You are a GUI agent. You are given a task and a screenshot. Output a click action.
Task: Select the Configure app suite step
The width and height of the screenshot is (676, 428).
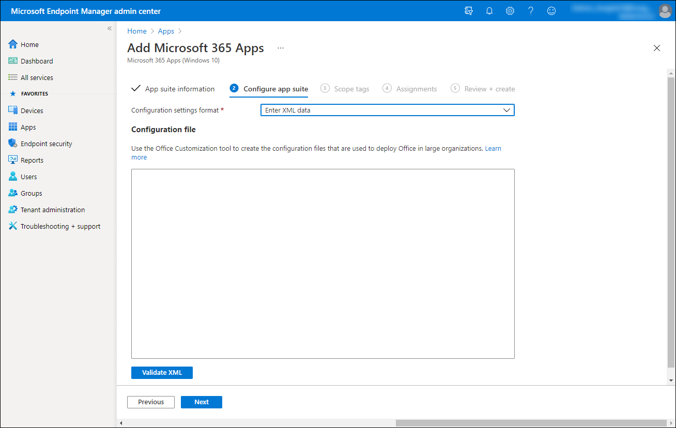(x=269, y=89)
